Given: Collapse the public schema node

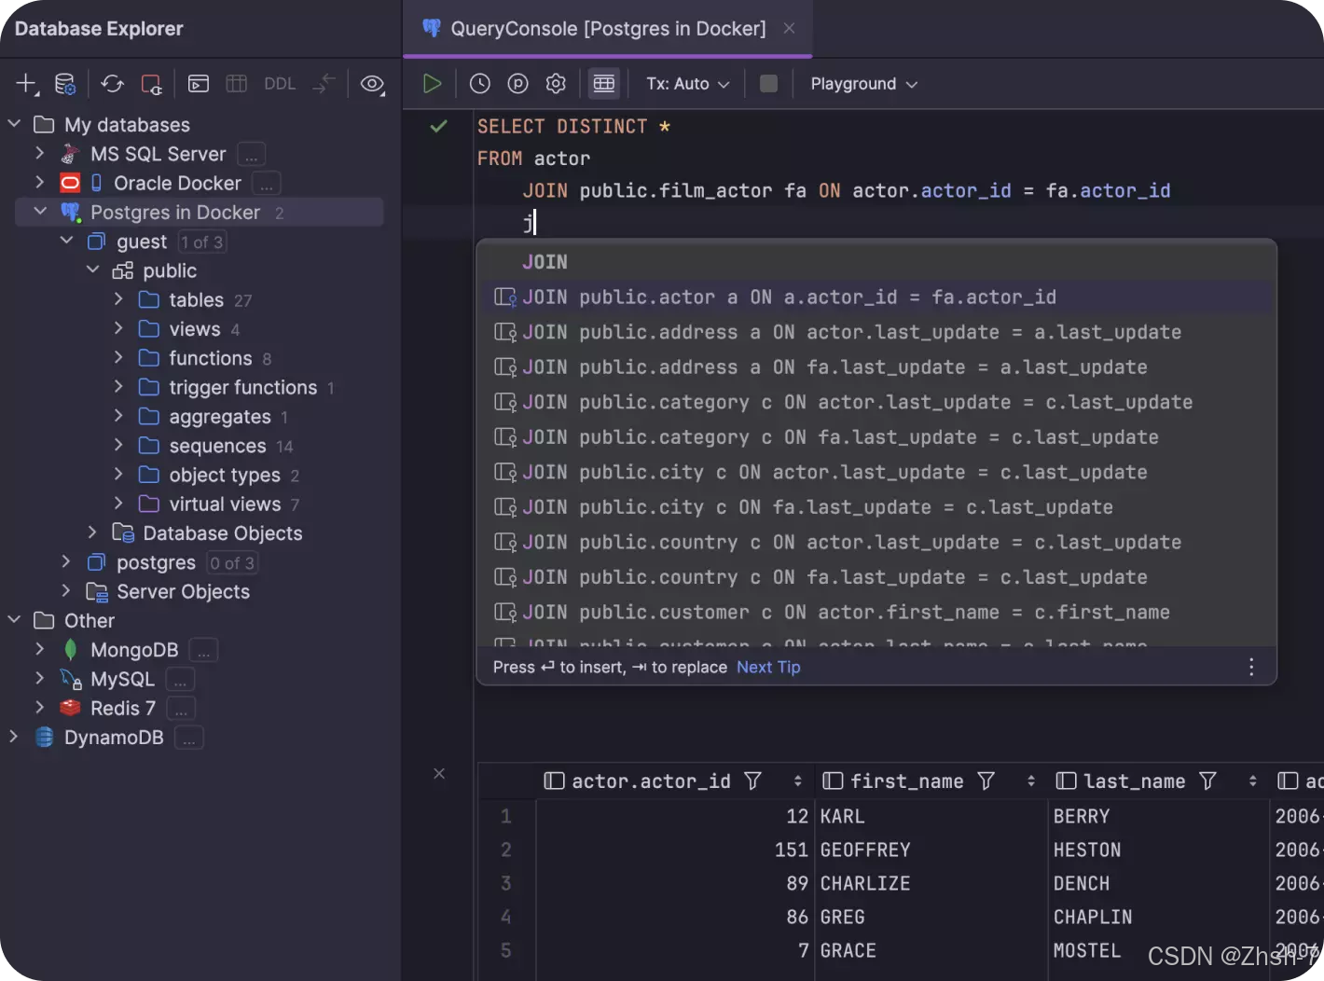Looking at the screenshot, I should coord(92,269).
